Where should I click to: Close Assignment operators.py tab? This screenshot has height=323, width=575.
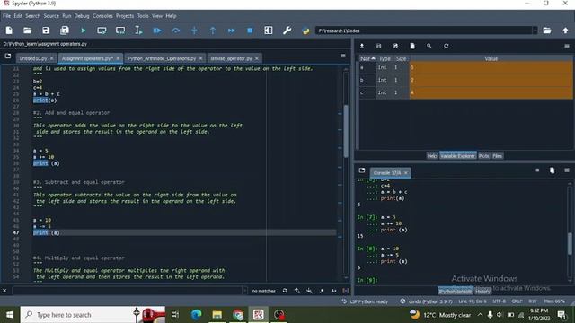pos(118,58)
